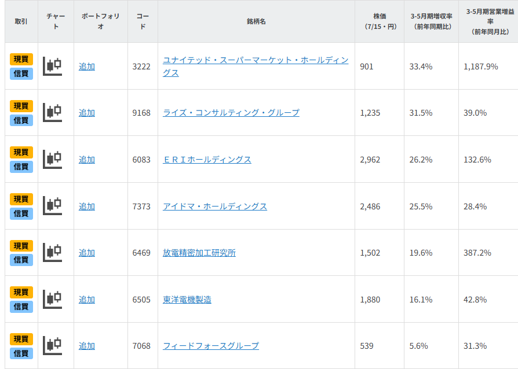Select the code cell 3222

pos(141,67)
